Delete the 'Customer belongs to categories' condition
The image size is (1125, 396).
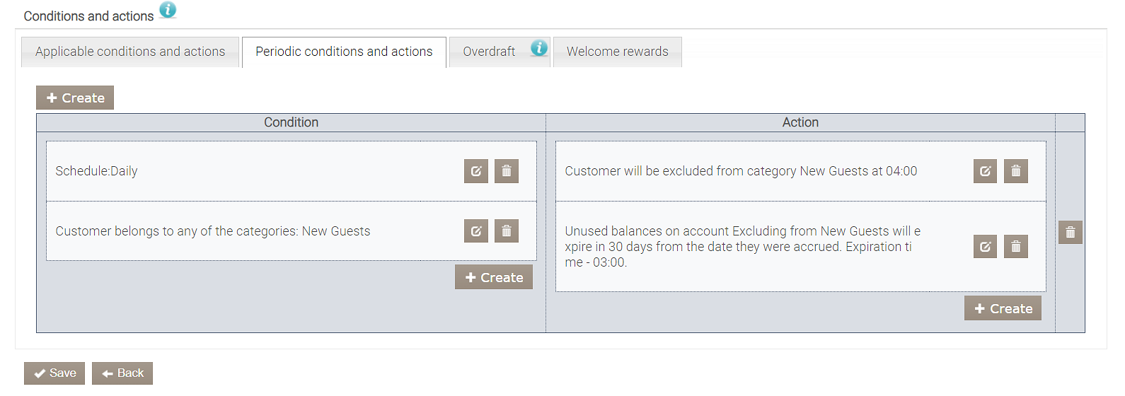pyautogui.click(x=507, y=231)
